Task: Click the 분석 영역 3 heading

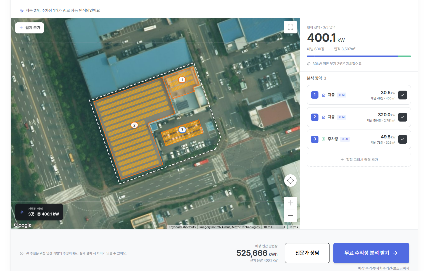Action: [x=317, y=78]
